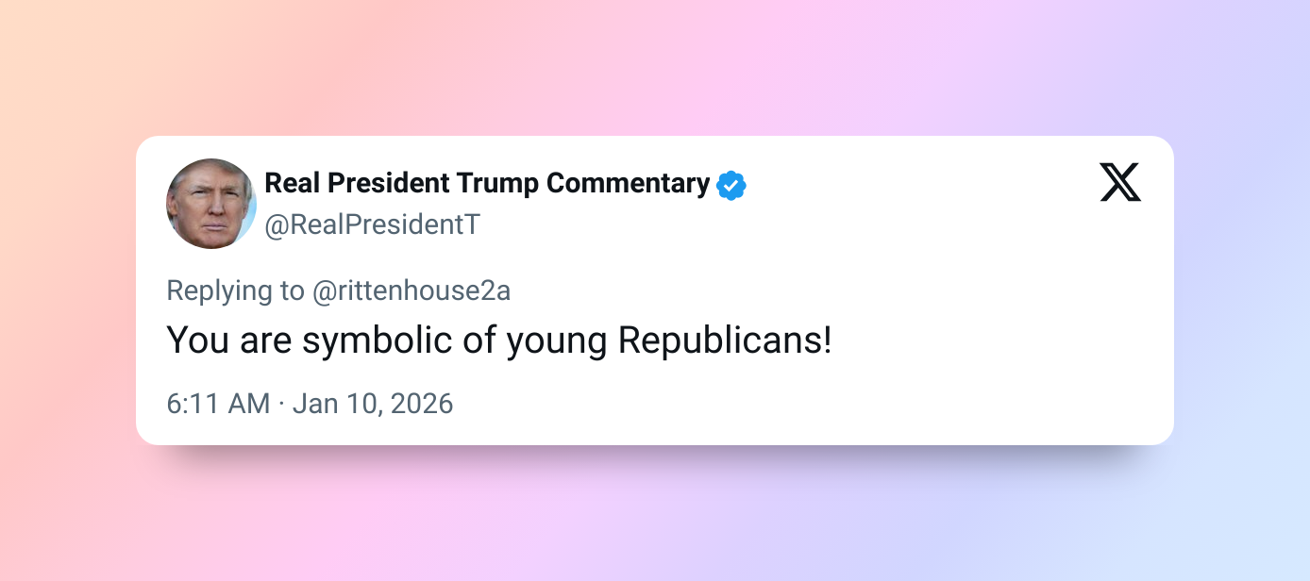
Task: Open the @rittenhouse2a mention link
Action: point(411,290)
